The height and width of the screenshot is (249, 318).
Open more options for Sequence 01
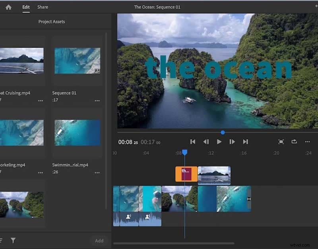pos(97,101)
